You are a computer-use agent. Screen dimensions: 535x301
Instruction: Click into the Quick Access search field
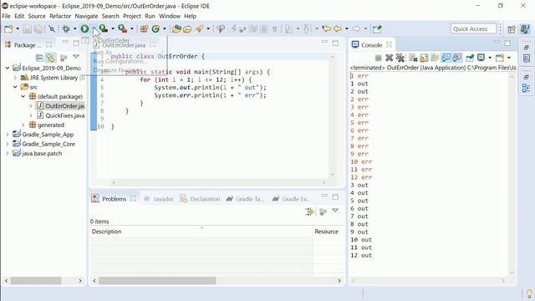pos(473,28)
